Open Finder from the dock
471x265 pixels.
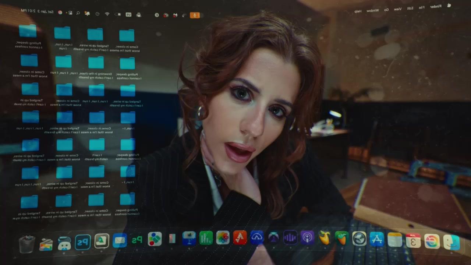pos(451,242)
